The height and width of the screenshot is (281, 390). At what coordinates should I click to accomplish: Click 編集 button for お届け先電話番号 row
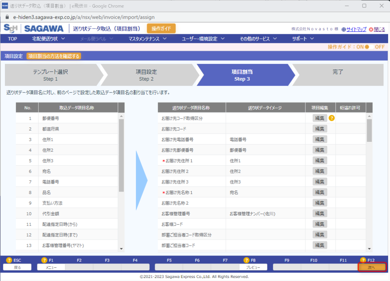coord(319,140)
